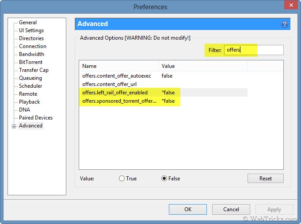Select the BitTorrent preferences section
301x224 pixels.
pos(30,62)
